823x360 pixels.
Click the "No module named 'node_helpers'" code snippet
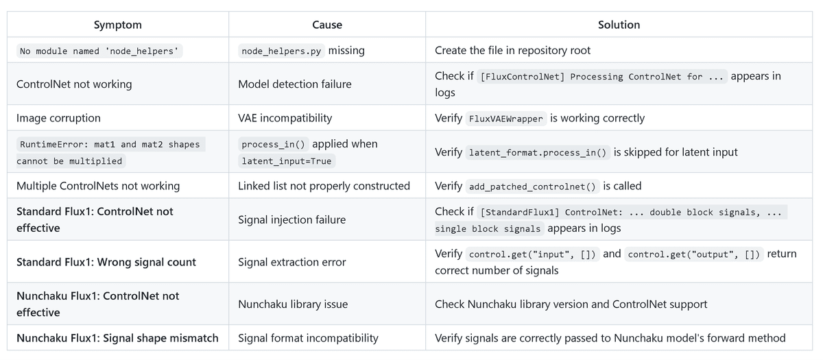(101, 51)
